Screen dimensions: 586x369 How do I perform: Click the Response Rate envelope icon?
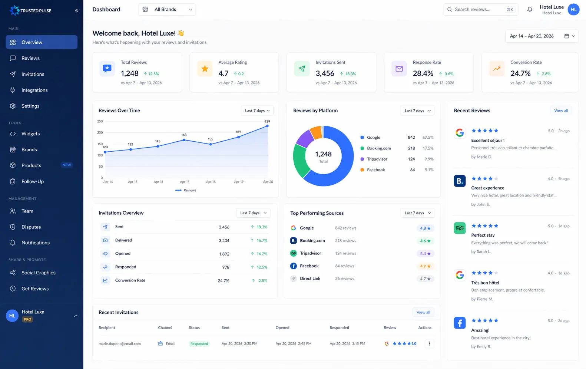399,69
